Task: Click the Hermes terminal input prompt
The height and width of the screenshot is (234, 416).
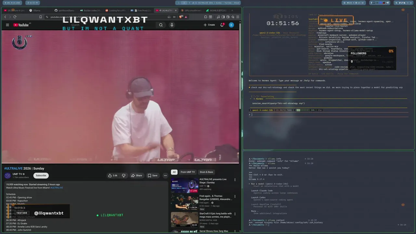Action: pos(328,114)
